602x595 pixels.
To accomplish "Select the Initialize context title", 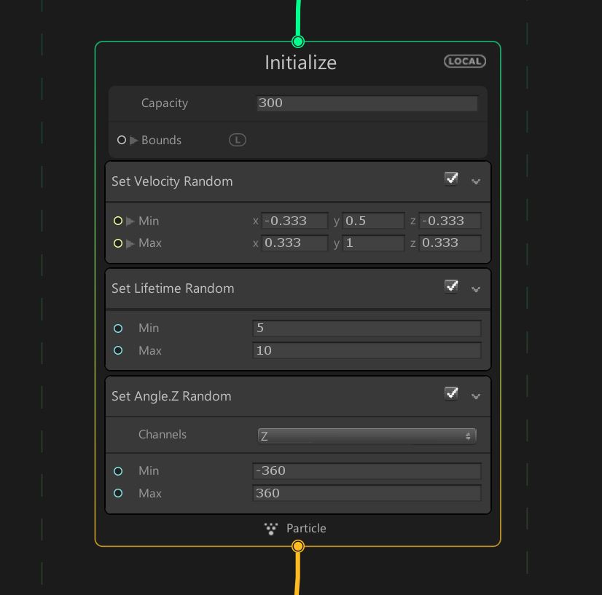I will [x=300, y=63].
